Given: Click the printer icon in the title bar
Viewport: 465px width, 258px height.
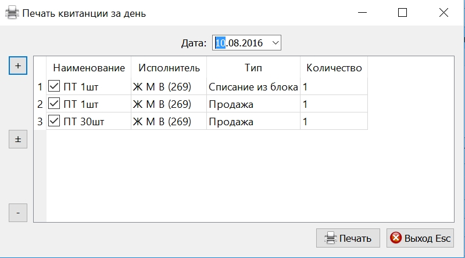Looking at the screenshot, I should point(12,13).
